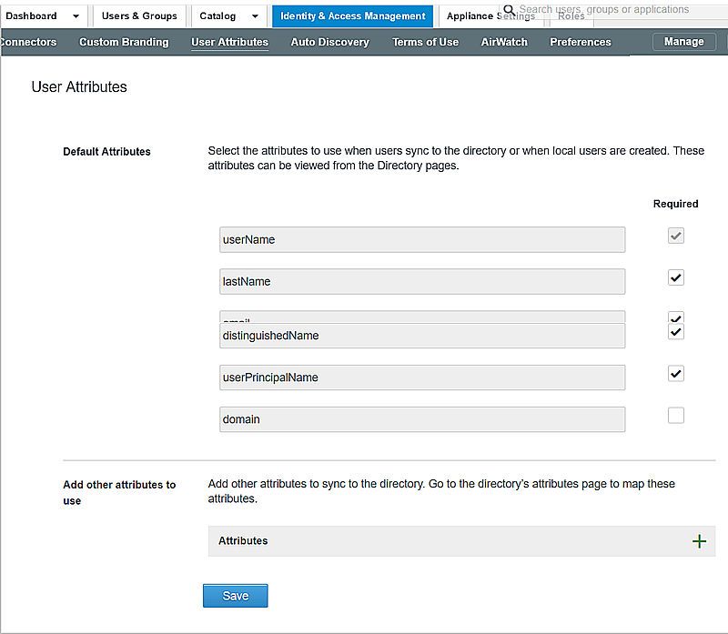Click the lastName attribute field
The height and width of the screenshot is (634, 728).
(x=422, y=281)
